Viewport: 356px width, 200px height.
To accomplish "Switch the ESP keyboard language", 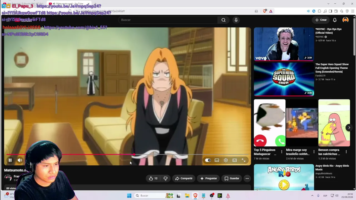I will pos(325,196).
